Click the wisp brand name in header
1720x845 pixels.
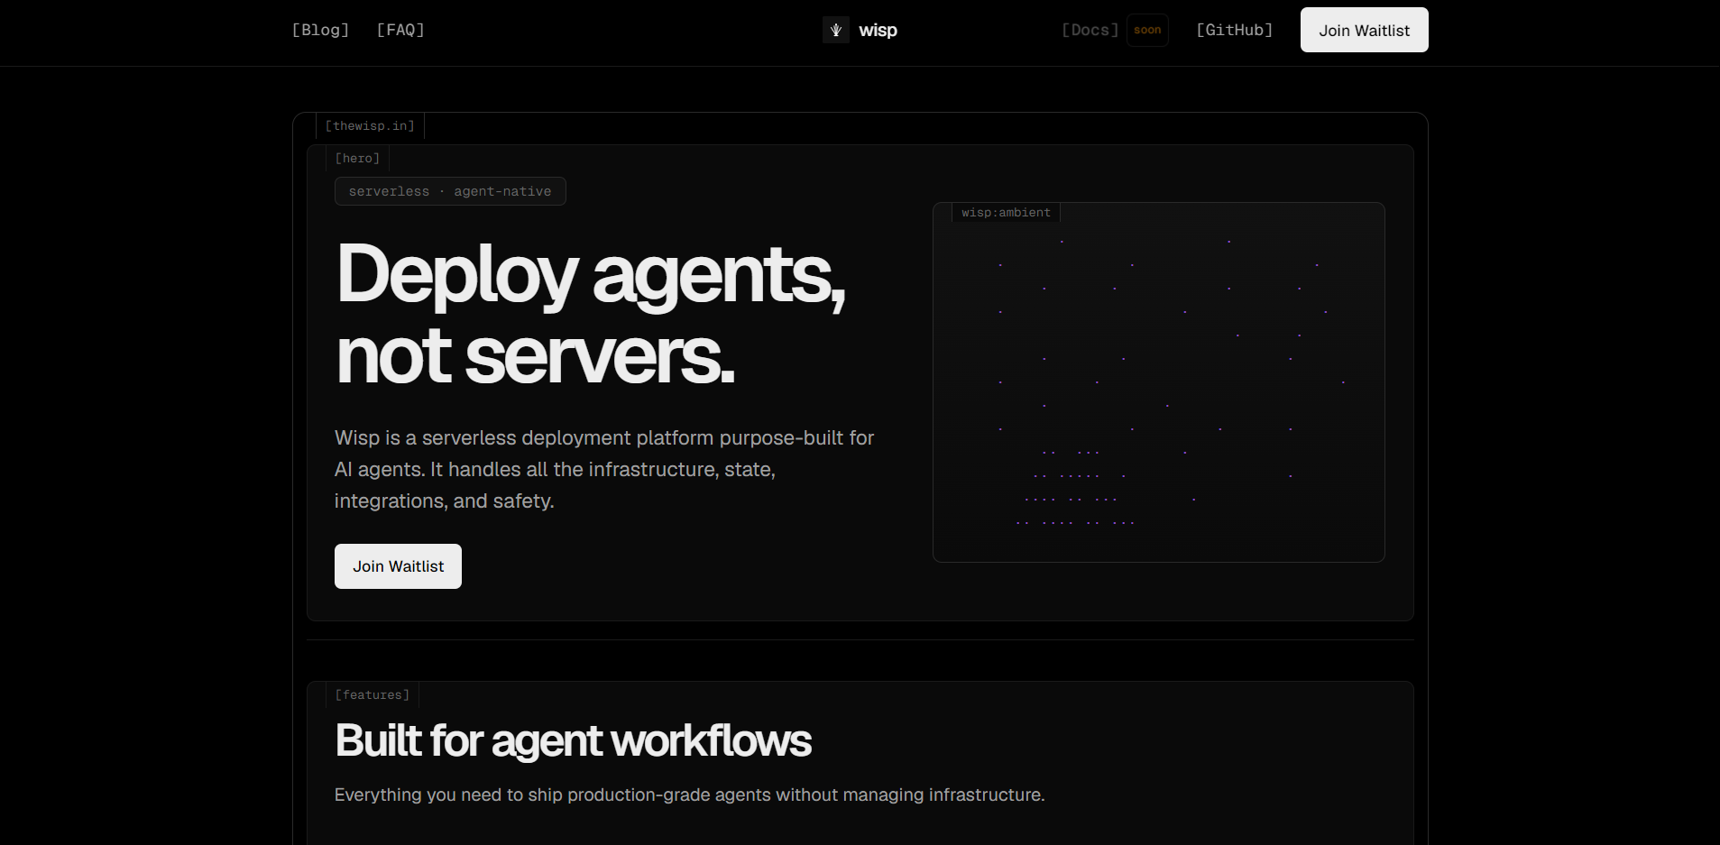[878, 30]
